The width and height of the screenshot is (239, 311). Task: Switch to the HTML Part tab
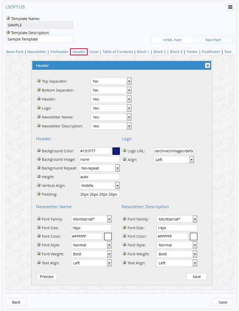(172, 40)
